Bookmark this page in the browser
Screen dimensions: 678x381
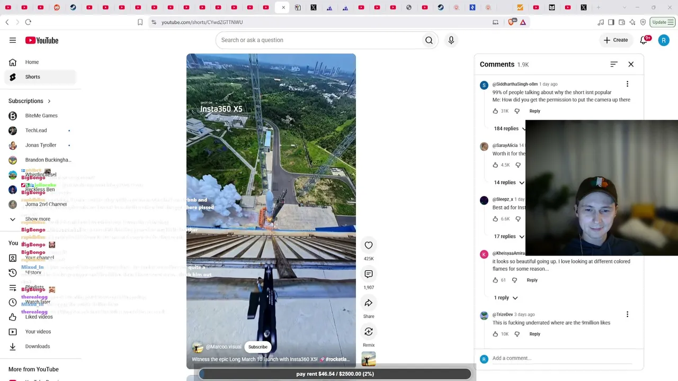coord(140,22)
